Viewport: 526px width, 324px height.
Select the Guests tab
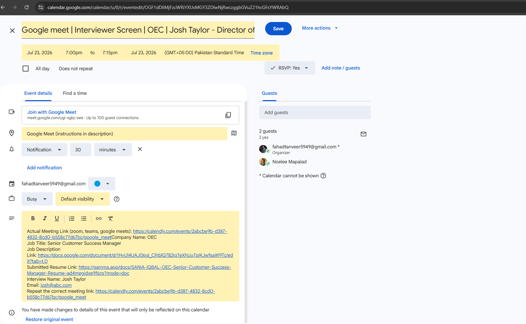(x=269, y=93)
